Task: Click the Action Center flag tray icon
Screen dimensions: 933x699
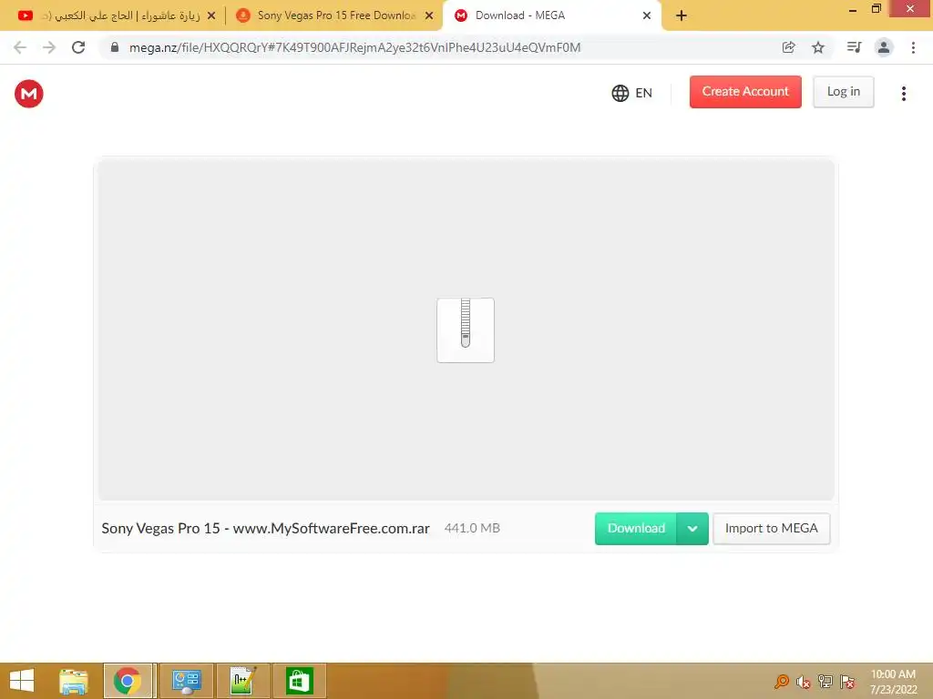Action: [847, 682]
